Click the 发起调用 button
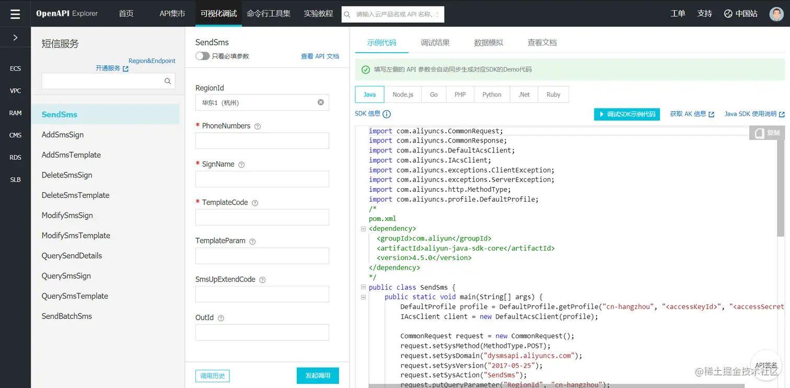This screenshot has width=790, height=388. pos(318,375)
